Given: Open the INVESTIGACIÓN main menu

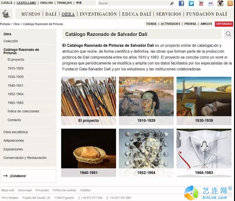Looking at the screenshot, I should tap(98, 14).
